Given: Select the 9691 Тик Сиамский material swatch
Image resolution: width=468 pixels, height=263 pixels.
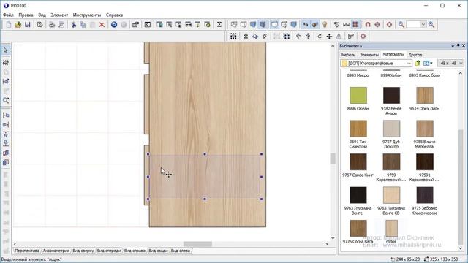Looking at the screenshot, I should (358, 129).
